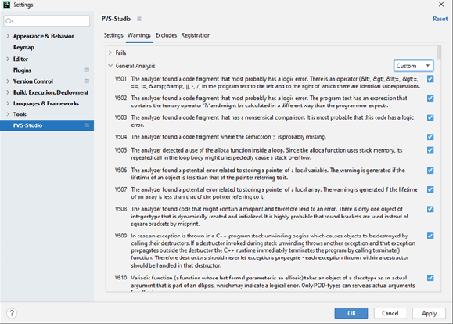The width and height of the screenshot is (453, 324).
Task: Expand Appearance & Behavior tree node
Action: 8,36
